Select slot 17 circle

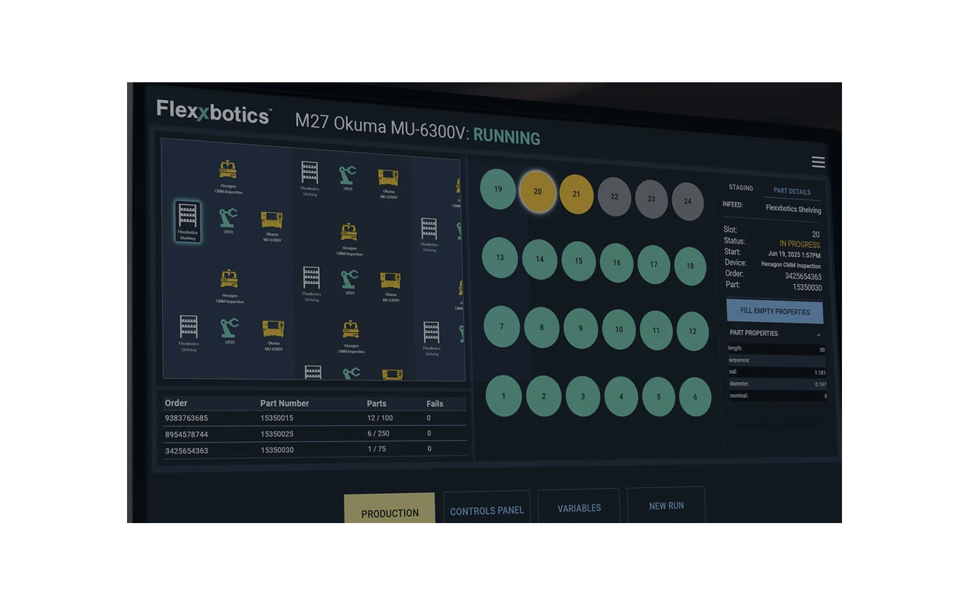click(654, 264)
